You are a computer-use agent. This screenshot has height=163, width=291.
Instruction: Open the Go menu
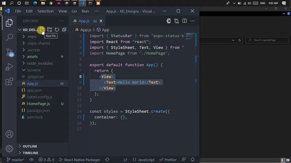[74, 11]
